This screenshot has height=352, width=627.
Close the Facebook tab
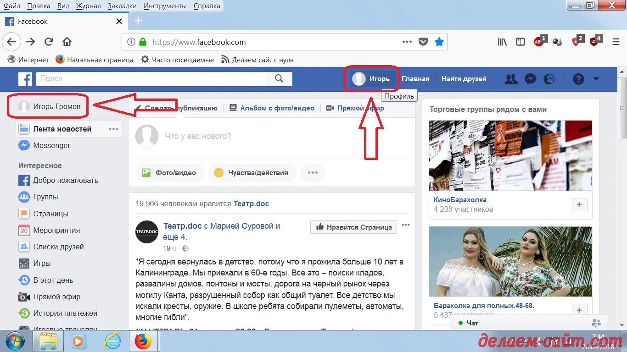119,22
